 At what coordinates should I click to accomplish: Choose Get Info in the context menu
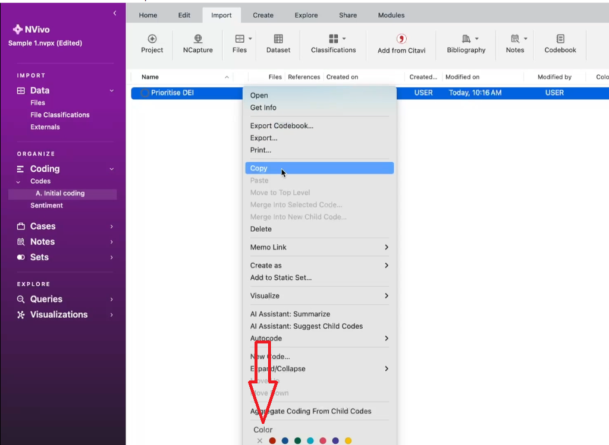coord(319,108)
